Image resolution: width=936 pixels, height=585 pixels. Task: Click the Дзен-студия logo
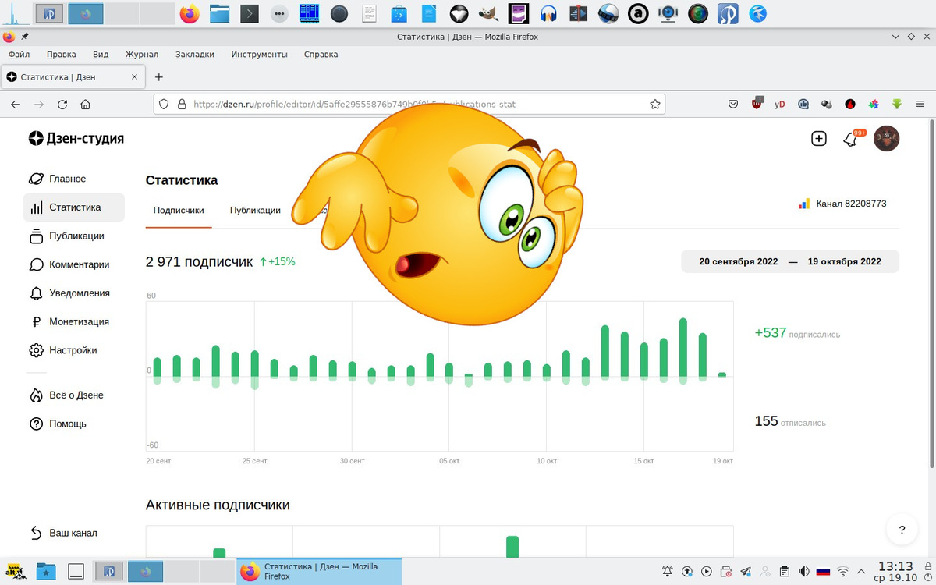[x=76, y=139]
